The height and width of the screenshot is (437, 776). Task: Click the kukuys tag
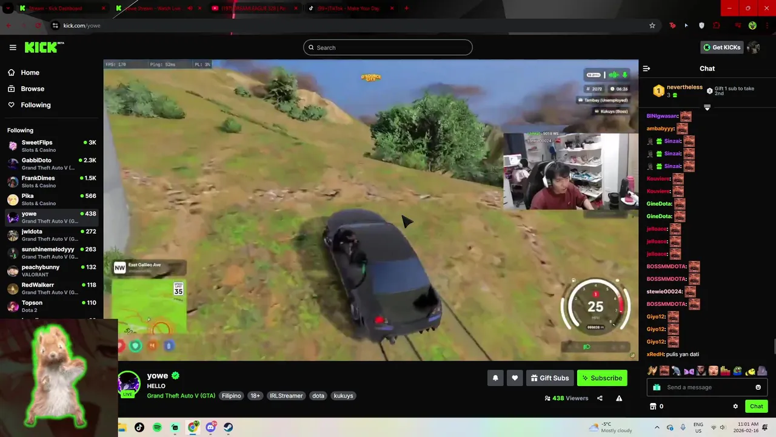[x=343, y=396]
